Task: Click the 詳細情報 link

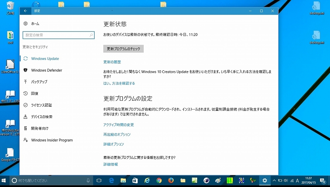Action: tap(110, 164)
